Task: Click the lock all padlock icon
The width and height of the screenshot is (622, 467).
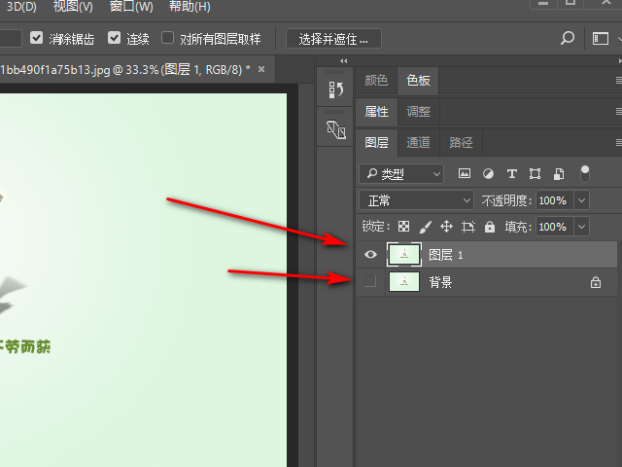Action: (490, 227)
